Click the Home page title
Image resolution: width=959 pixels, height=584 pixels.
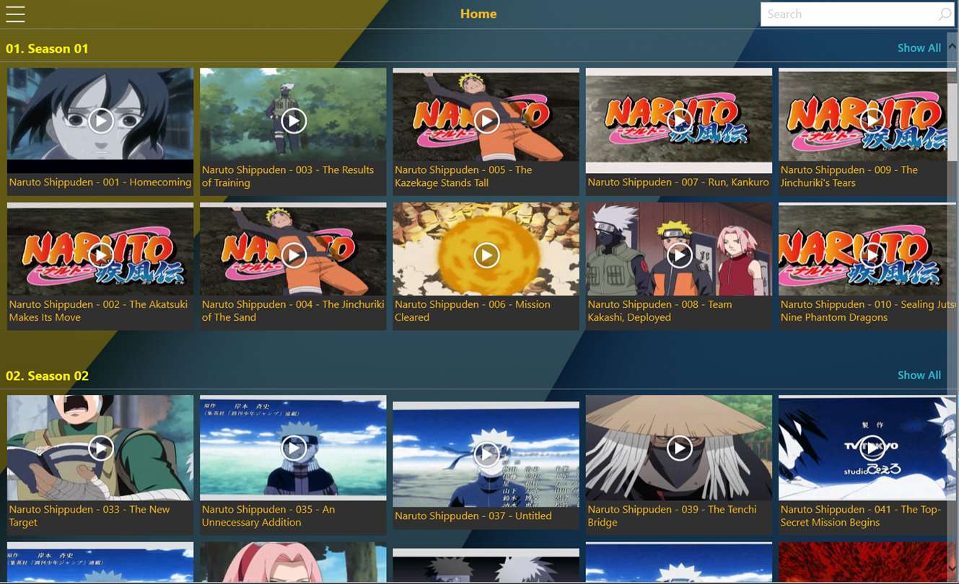click(478, 14)
